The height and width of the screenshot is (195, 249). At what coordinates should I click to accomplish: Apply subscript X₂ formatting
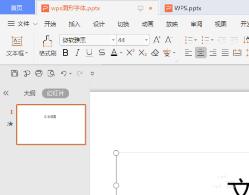(x=143, y=53)
